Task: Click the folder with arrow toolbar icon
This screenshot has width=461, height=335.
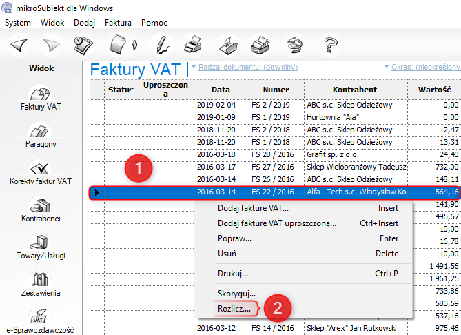Action: pos(229,45)
